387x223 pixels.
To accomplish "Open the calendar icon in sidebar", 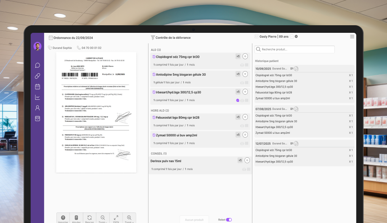I will (37, 87).
